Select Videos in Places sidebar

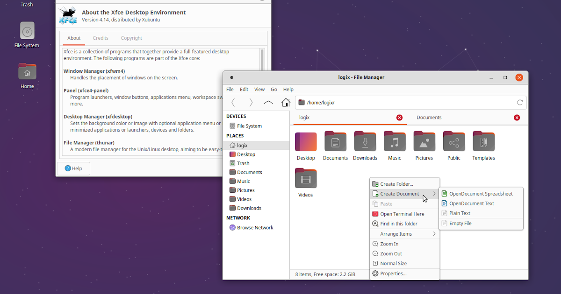(256, 199)
